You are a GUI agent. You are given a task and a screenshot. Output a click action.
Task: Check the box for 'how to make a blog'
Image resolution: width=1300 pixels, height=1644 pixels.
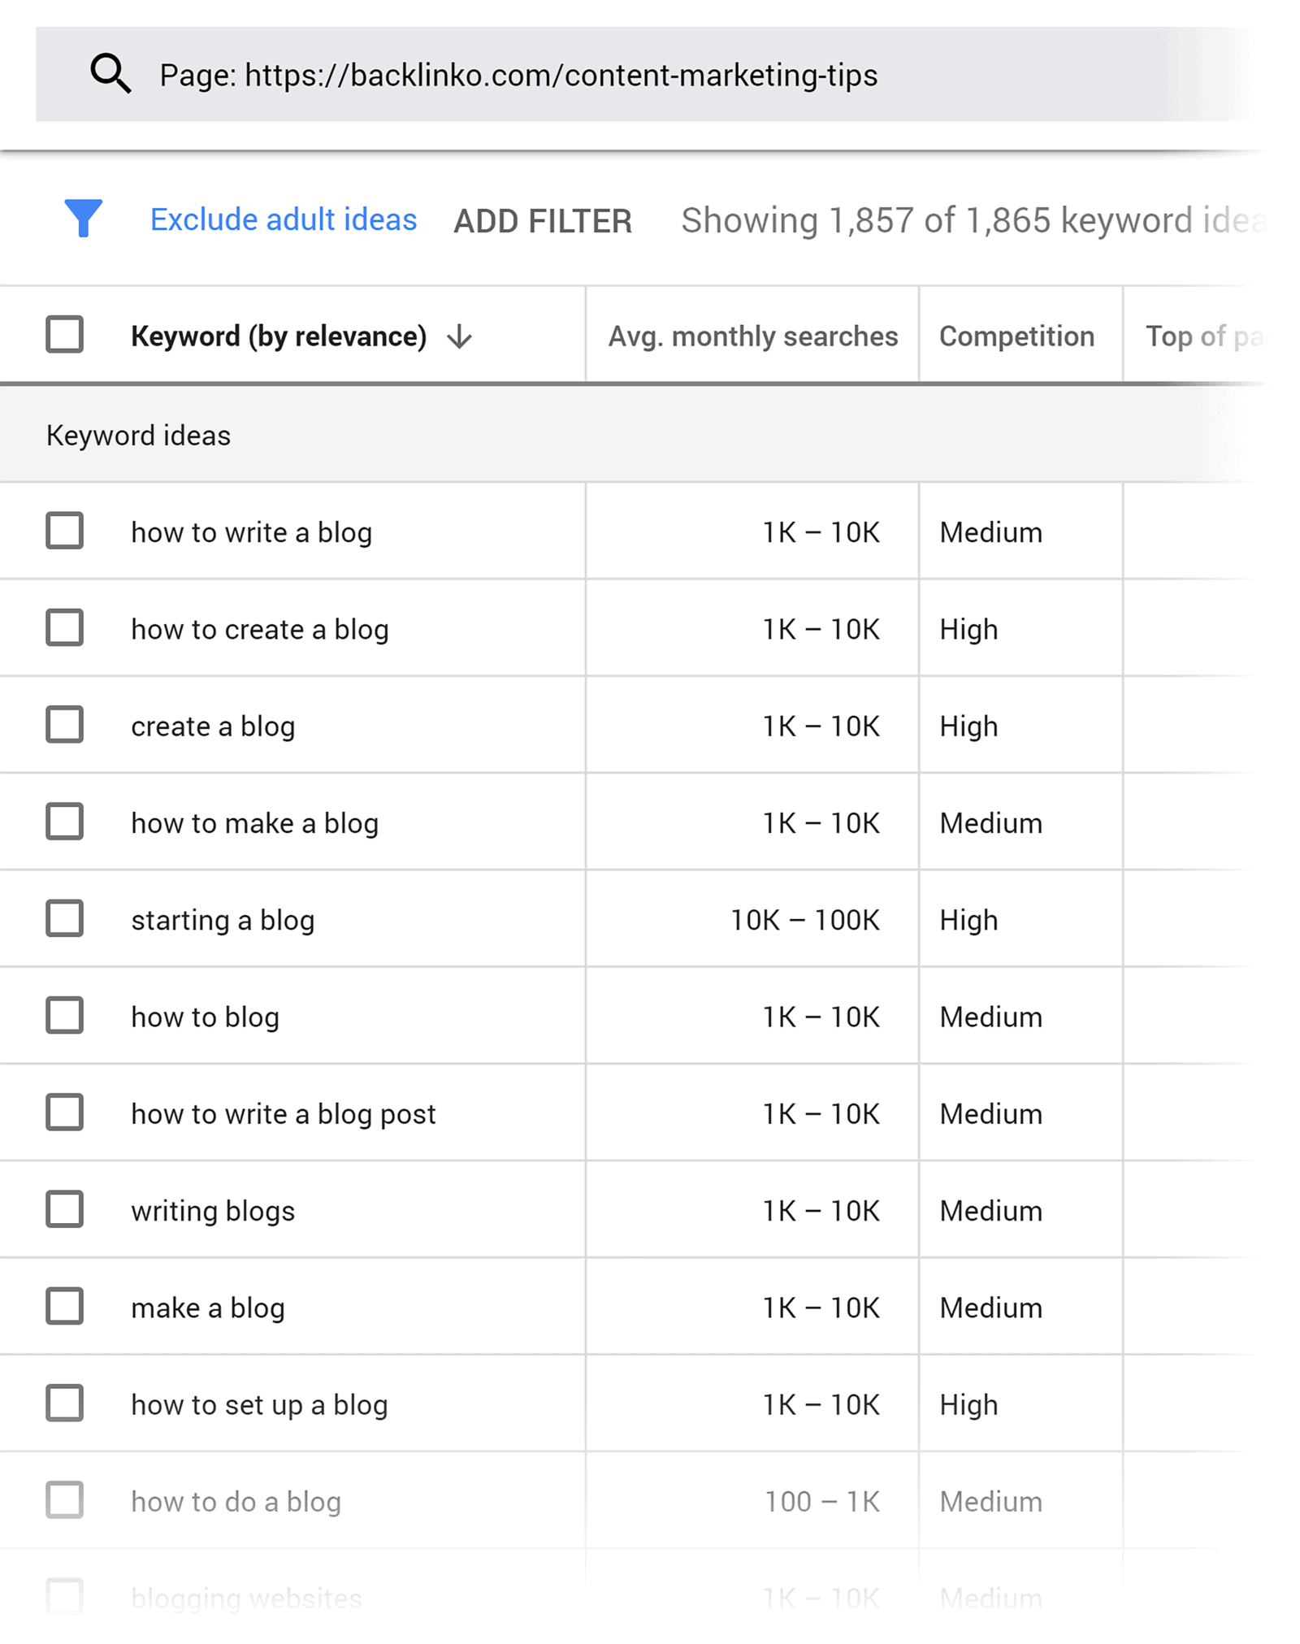coord(66,822)
